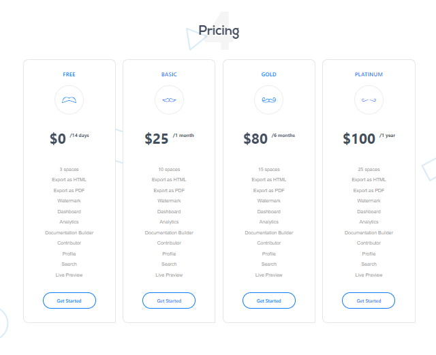
Task: Click the $0 price on Free plan
Action: [58, 139]
